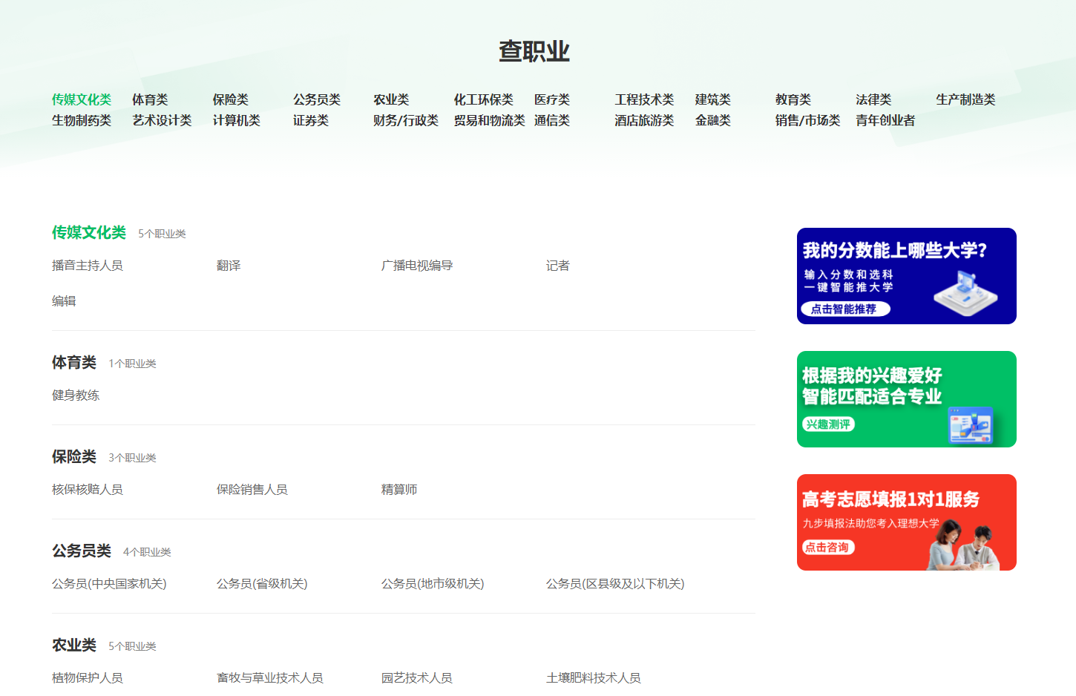This screenshot has height=696, width=1076.
Task: Open 公务员(省级机关) career link
Action: [262, 584]
